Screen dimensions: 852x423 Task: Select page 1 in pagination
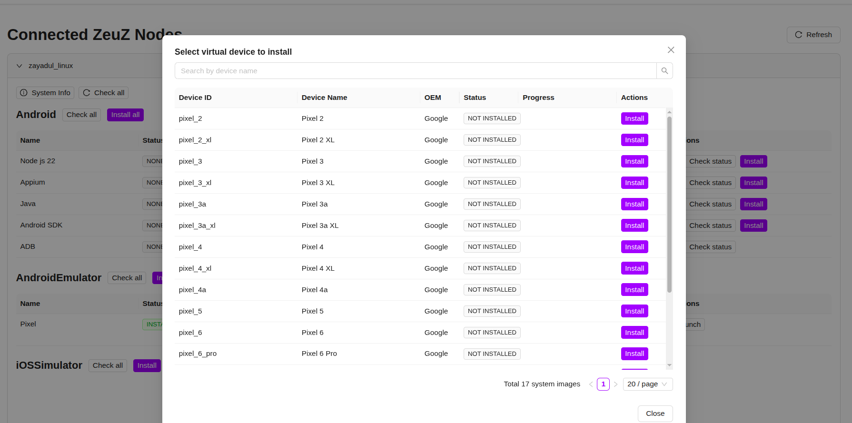[603, 384]
